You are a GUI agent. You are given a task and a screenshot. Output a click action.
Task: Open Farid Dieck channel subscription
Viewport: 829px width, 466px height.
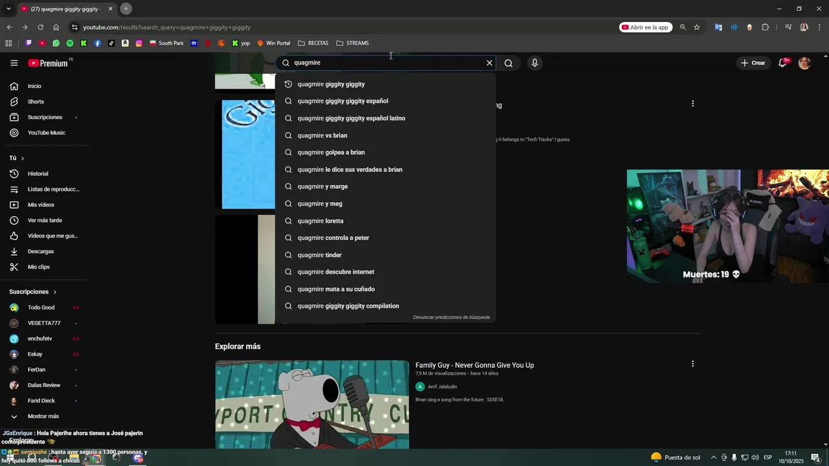45,401
